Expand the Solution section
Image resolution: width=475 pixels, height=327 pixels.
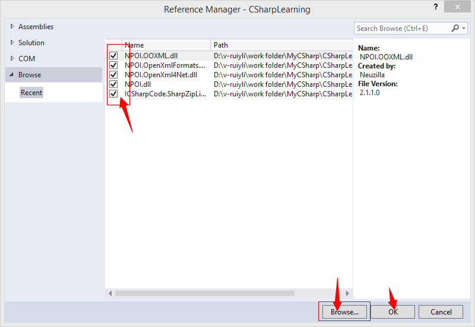point(12,43)
